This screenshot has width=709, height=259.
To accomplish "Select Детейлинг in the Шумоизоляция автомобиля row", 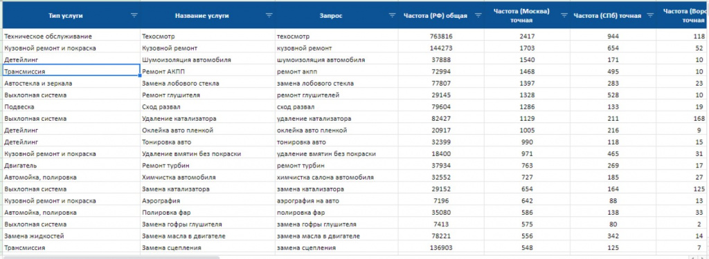I will pyautogui.click(x=71, y=59).
